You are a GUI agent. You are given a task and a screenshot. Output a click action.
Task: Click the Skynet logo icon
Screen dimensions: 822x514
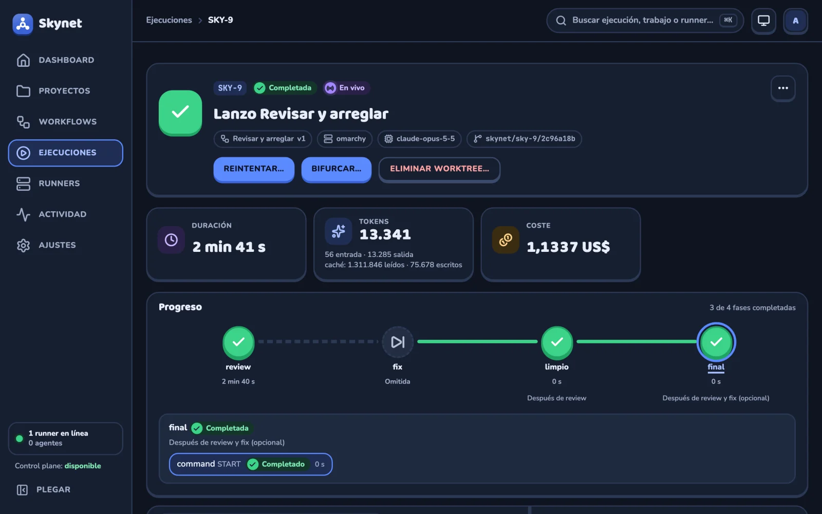pos(23,24)
